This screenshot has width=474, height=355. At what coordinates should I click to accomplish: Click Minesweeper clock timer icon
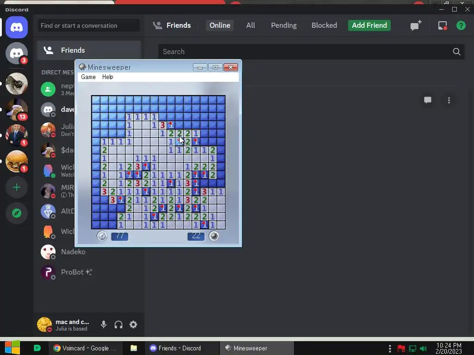pos(102,236)
